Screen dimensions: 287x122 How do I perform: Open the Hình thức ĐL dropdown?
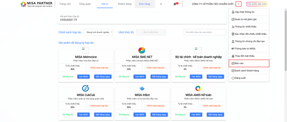coord(151,32)
